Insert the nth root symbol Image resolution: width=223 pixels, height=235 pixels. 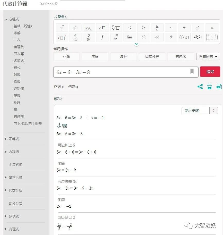[116, 28]
